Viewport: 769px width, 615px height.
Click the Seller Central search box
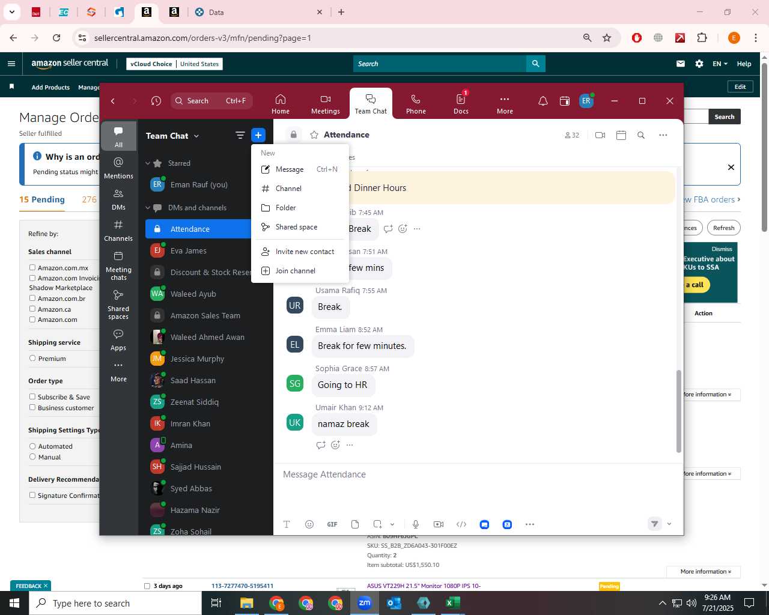click(440, 64)
